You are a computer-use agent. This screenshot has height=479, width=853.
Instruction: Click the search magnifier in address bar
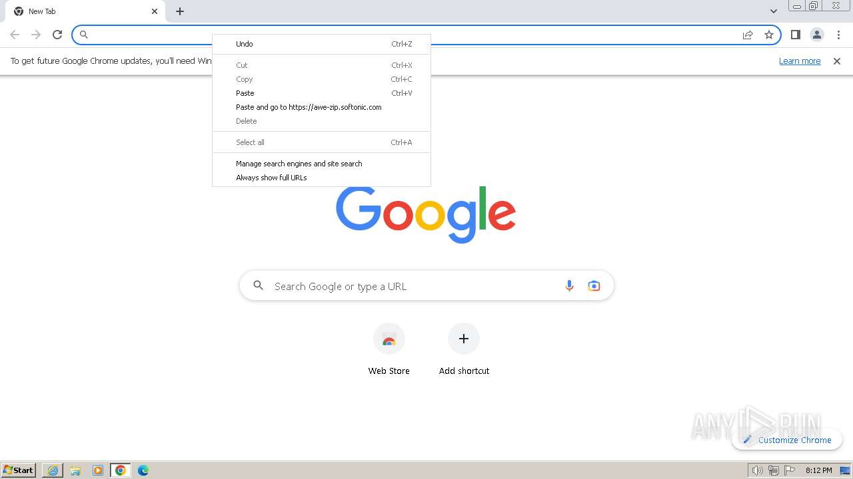84,35
